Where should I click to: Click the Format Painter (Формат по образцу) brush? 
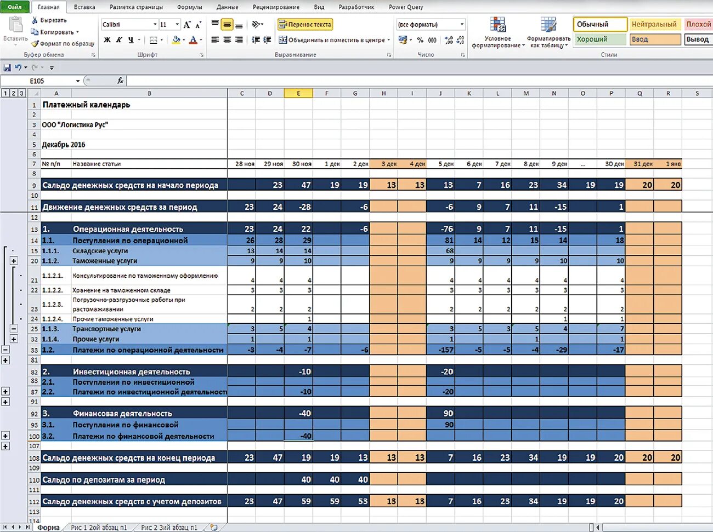[x=63, y=43]
